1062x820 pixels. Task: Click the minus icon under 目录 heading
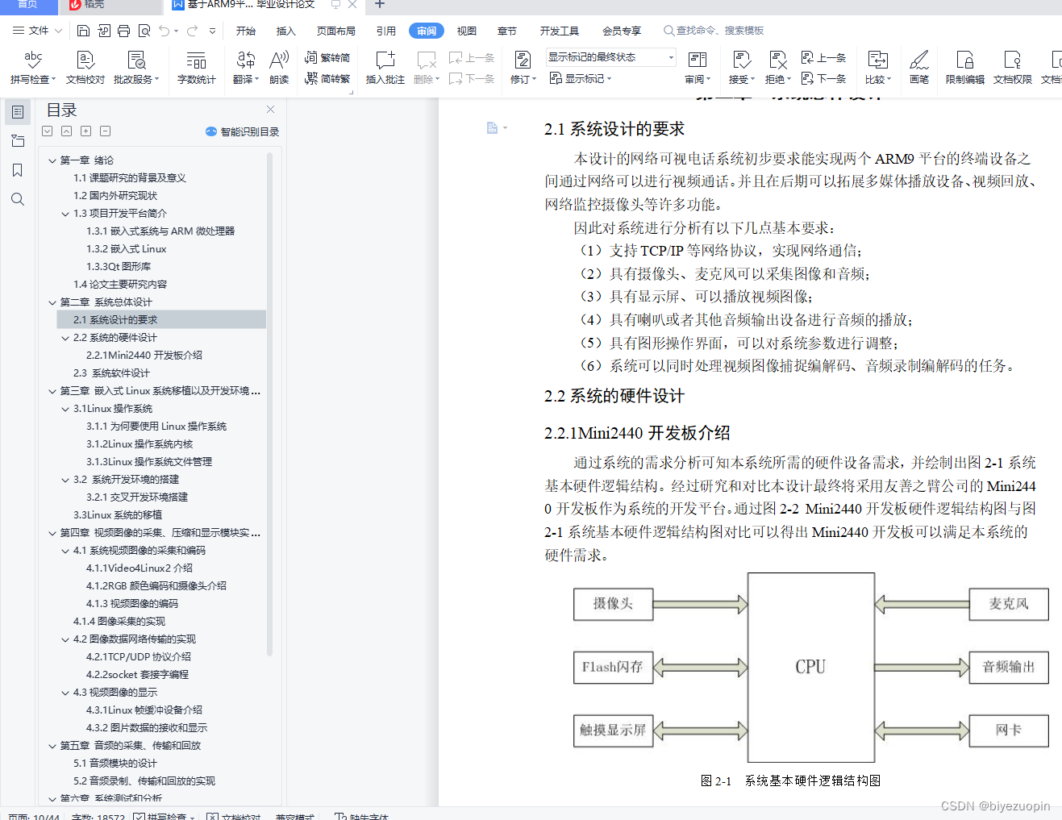pyautogui.click(x=105, y=131)
